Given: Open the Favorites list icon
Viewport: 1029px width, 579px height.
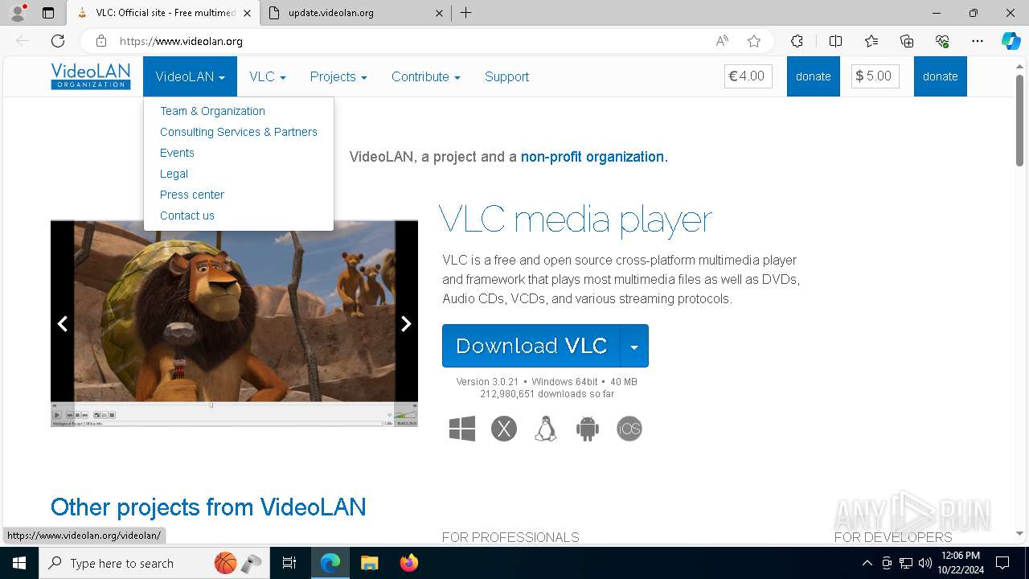Looking at the screenshot, I should point(871,41).
